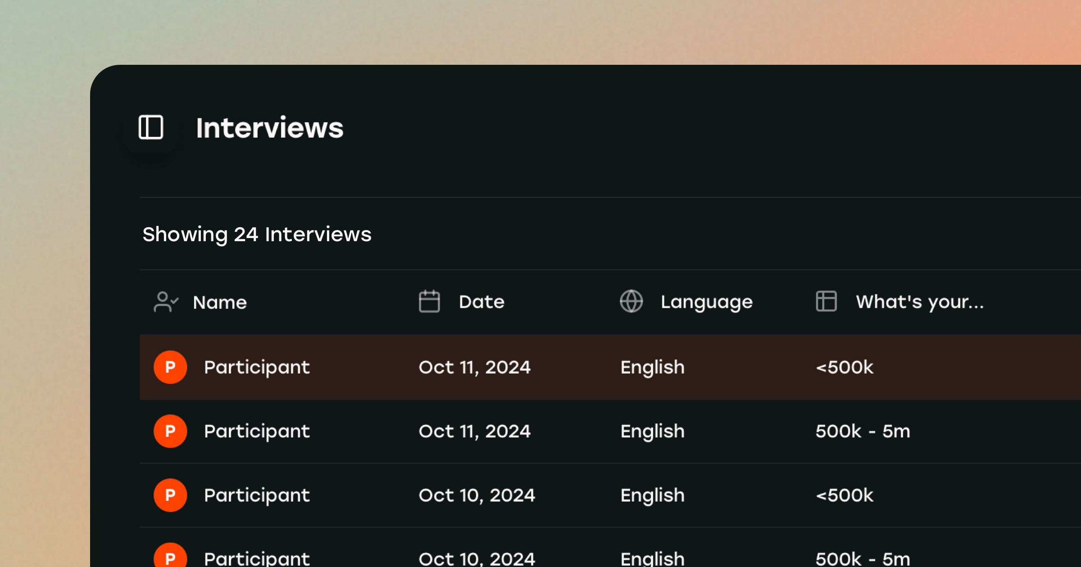
Task: Sort by the Name column header
Action: pyautogui.click(x=220, y=302)
